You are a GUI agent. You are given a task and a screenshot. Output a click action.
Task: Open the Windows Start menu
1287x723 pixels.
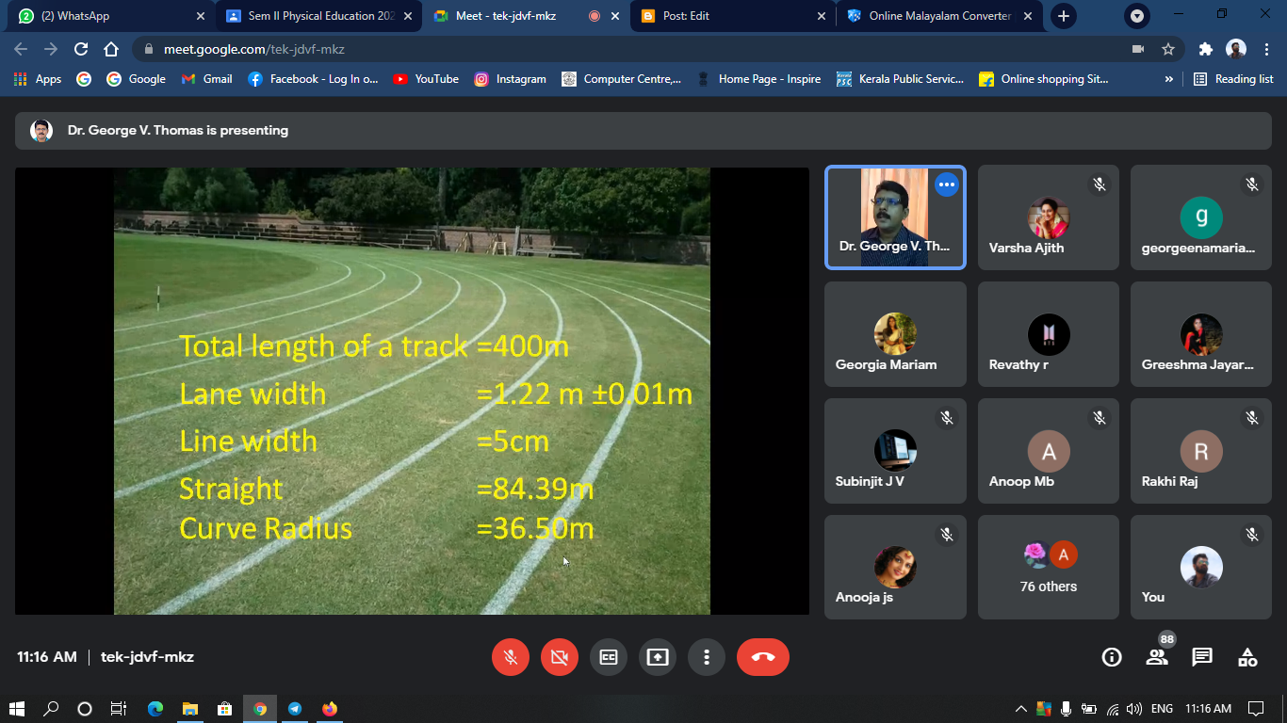[x=17, y=709]
